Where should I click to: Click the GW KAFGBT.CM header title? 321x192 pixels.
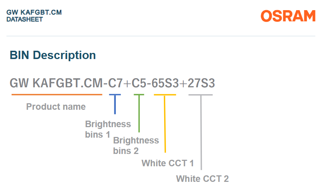pyautogui.click(x=34, y=12)
